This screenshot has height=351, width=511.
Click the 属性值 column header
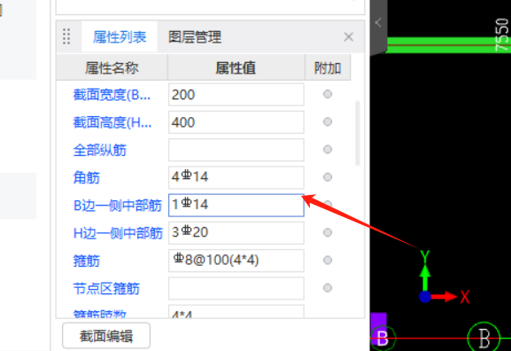pyautogui.click(x=236, y=68)
